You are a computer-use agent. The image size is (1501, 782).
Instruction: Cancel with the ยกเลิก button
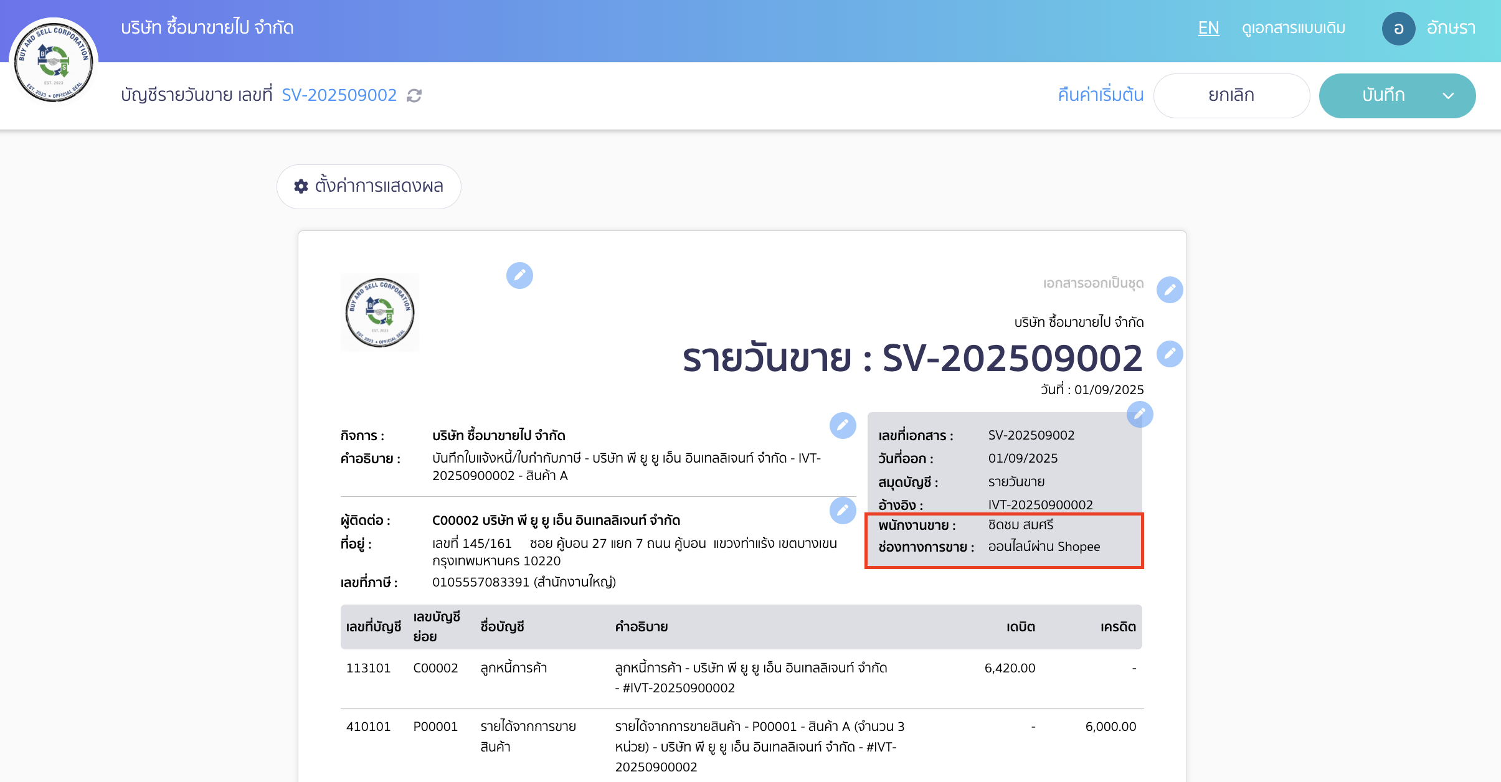(1231, 95)
